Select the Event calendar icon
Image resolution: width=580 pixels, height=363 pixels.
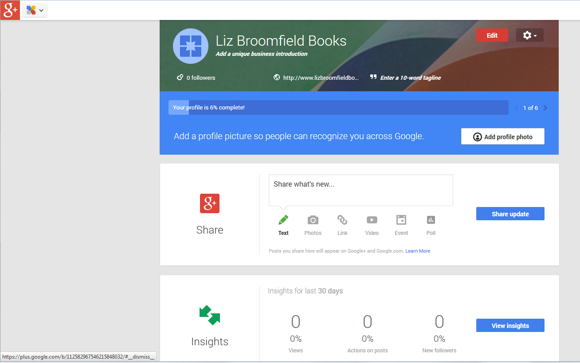coord(401,220)
